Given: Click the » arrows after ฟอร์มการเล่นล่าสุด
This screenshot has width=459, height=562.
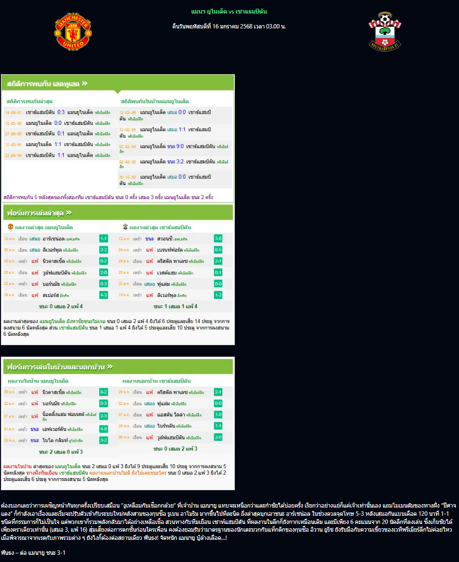Looking at the screenshot, I should pos(69,213).
